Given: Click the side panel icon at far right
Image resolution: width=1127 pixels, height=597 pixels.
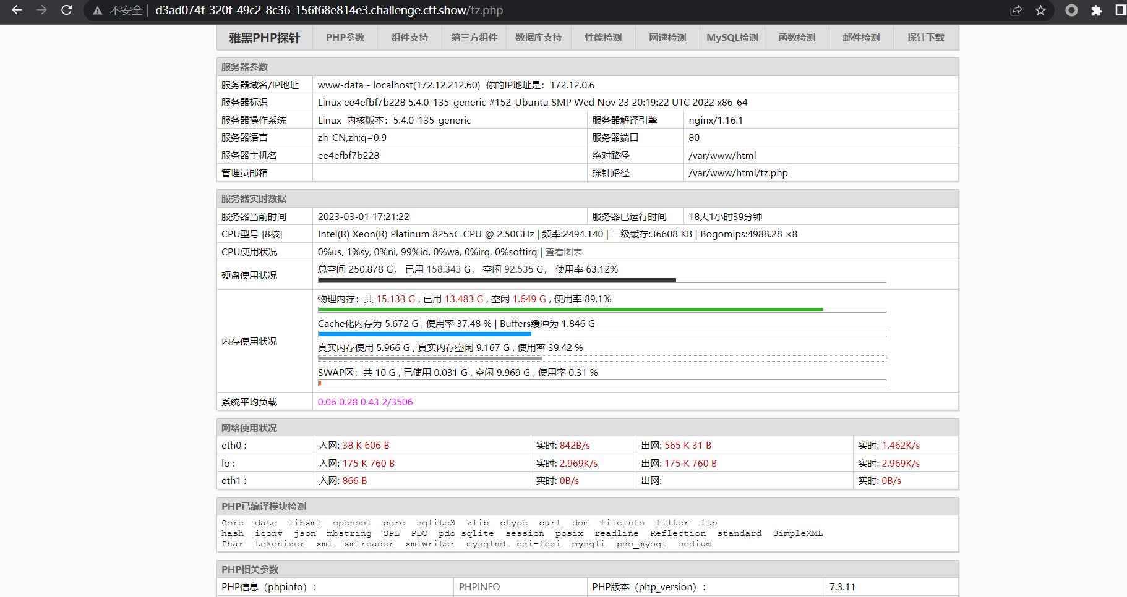Looking at the screenshot, I should [1120, 11].
